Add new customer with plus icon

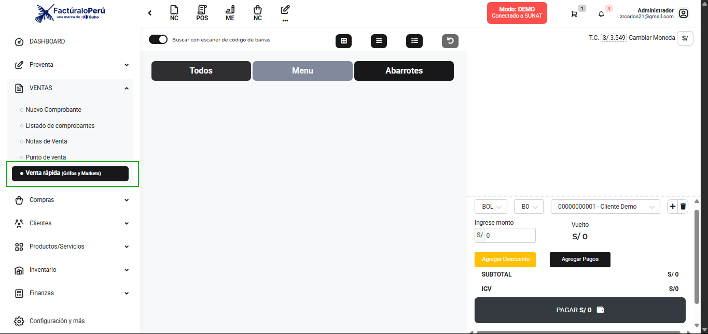(672, 207)
